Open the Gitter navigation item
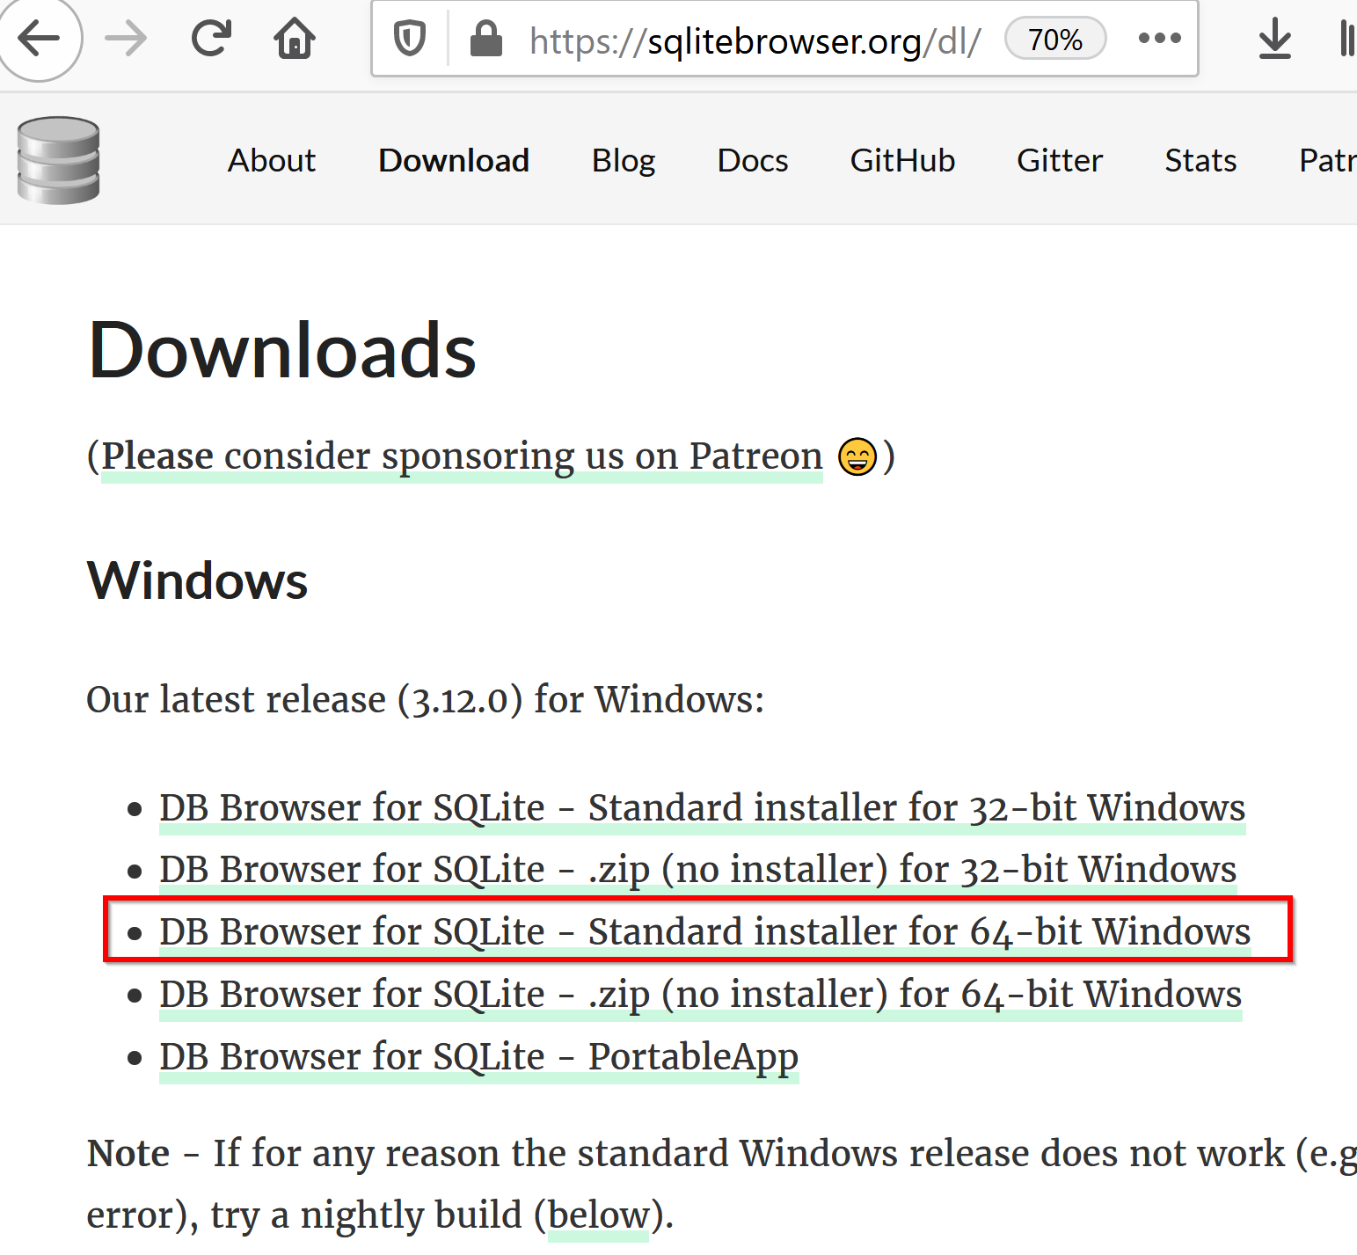 [x=1060, y=160]
